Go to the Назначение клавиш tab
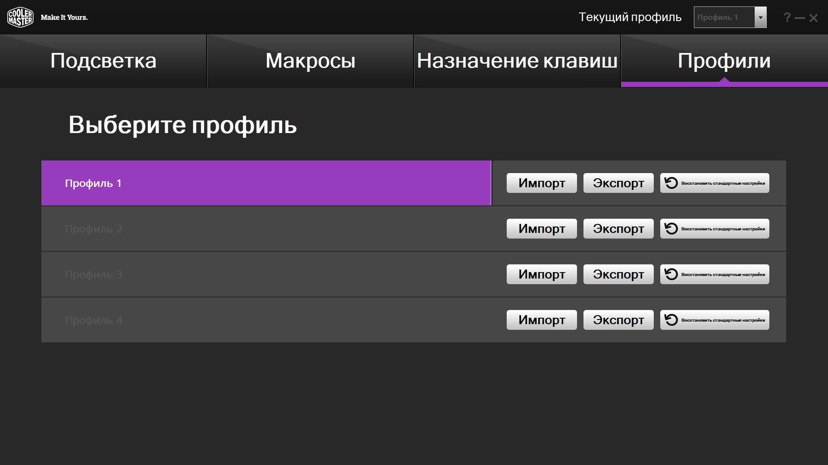Image resolution: width=828 pixels, height=465 pixels. 517,61
